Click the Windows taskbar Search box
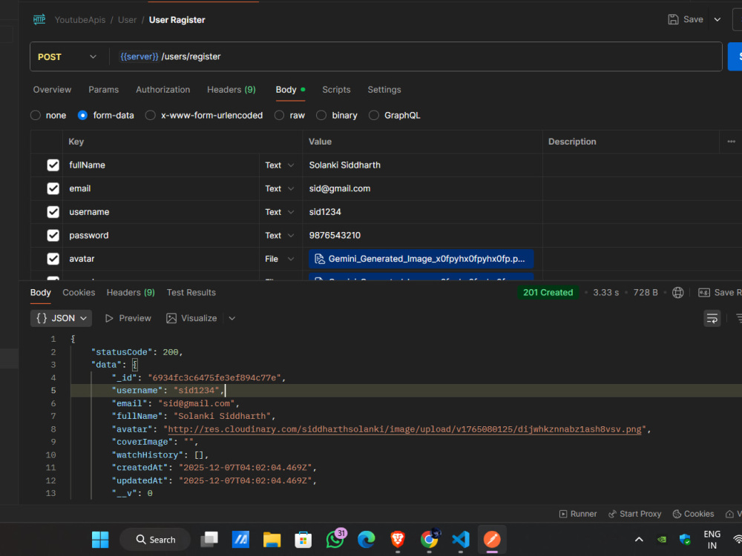 [155, 540]
